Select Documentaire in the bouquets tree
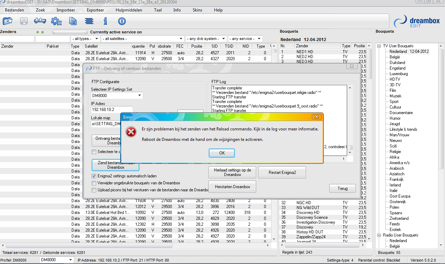The height and width of the screenshot is (264, 445). pos(401,113)
